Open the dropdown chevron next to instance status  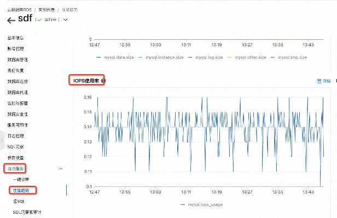click(x=66, y=20)
